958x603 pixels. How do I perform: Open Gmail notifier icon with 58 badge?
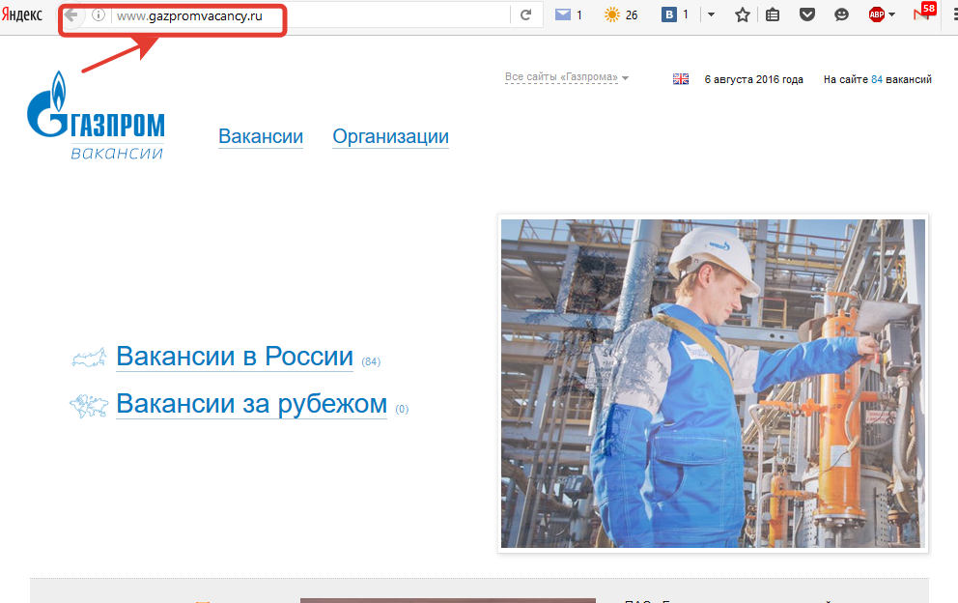point(924,13)
